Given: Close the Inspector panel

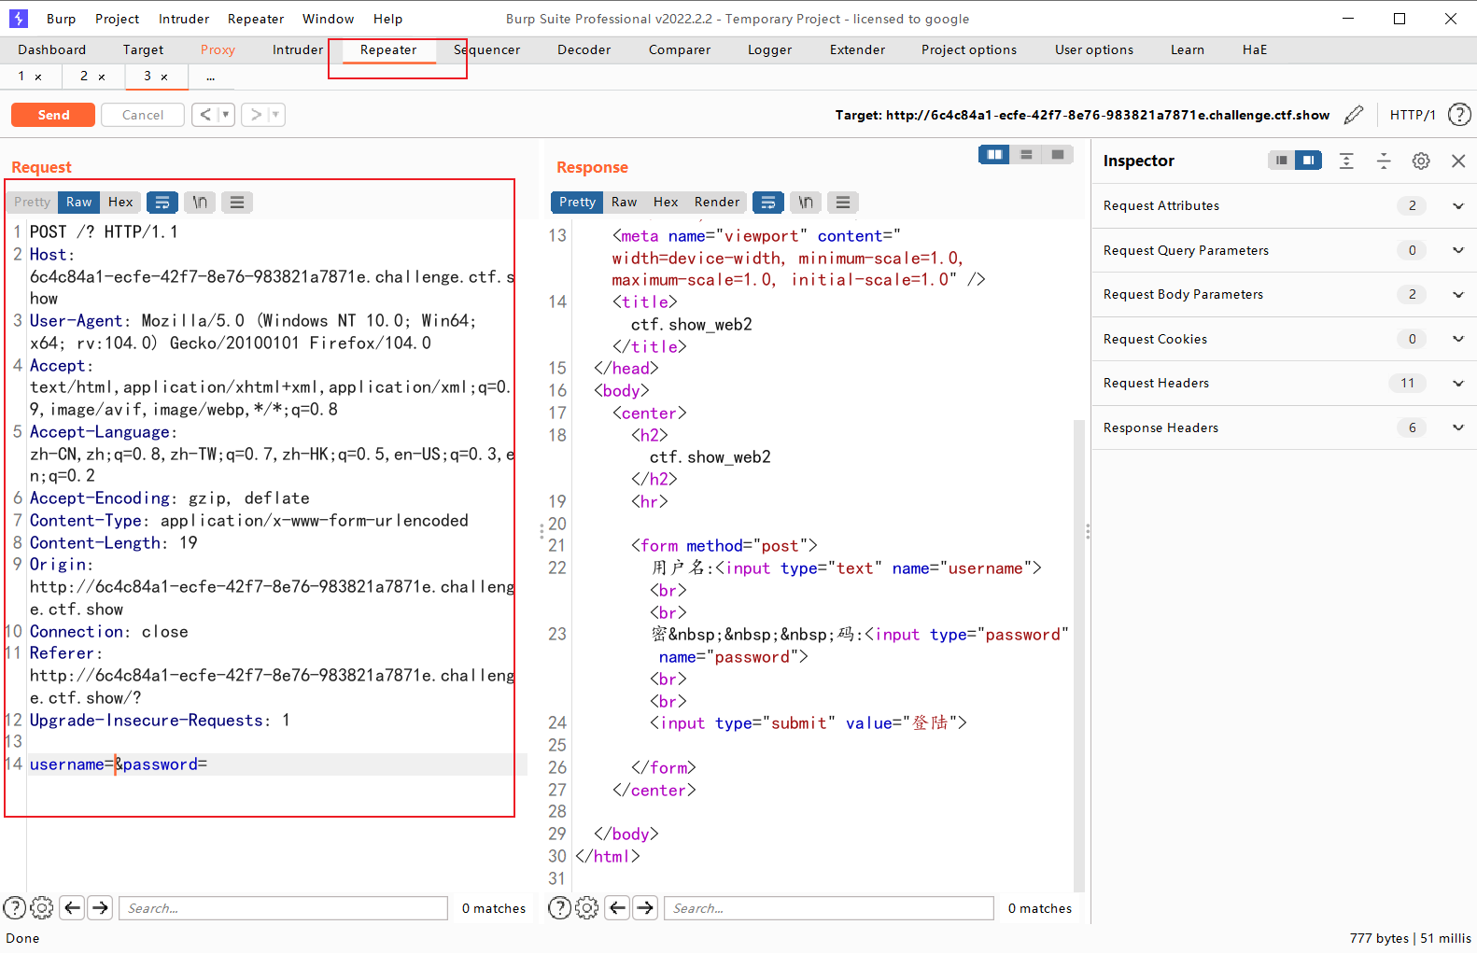Looking at the screenshot, I should click(1458, 161).
